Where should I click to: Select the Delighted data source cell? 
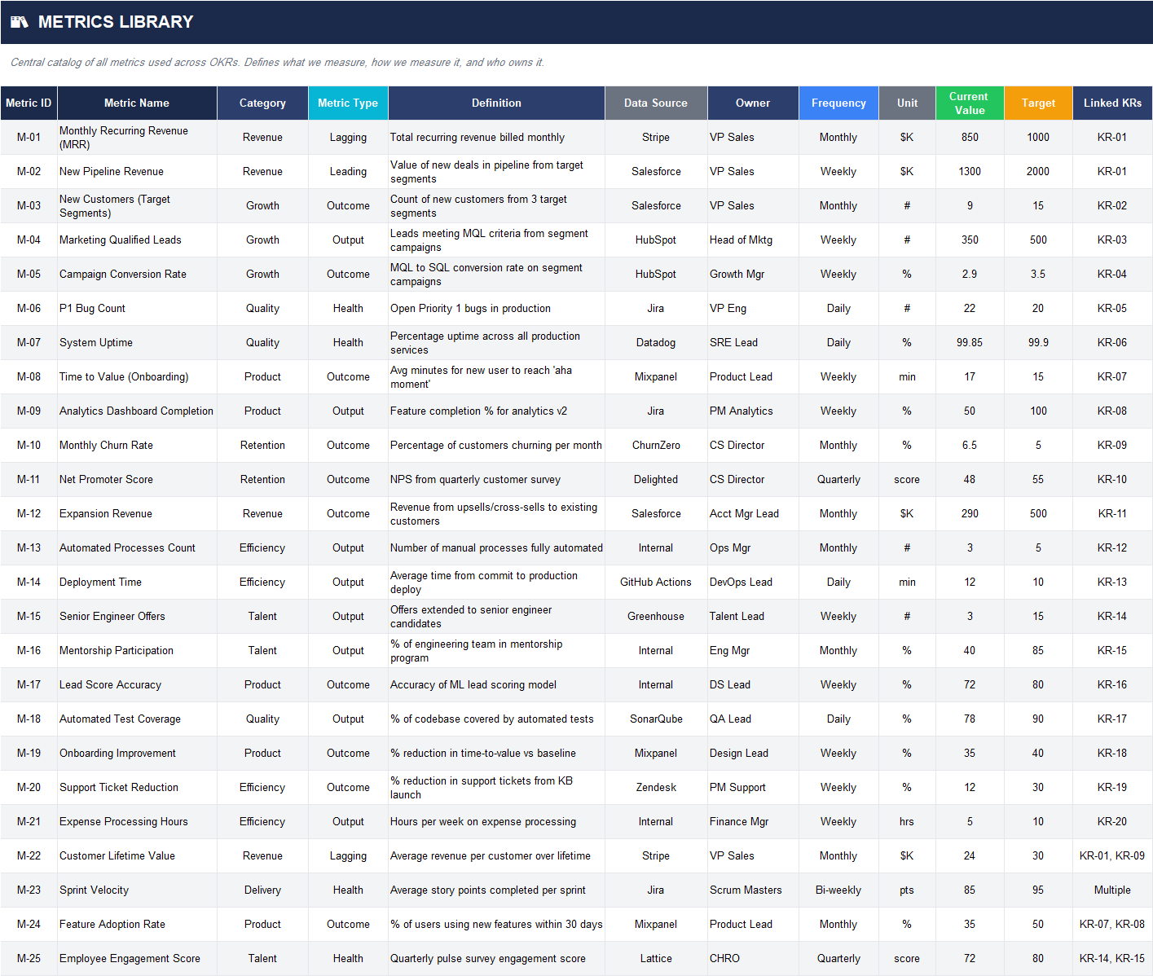pos(656,479)
